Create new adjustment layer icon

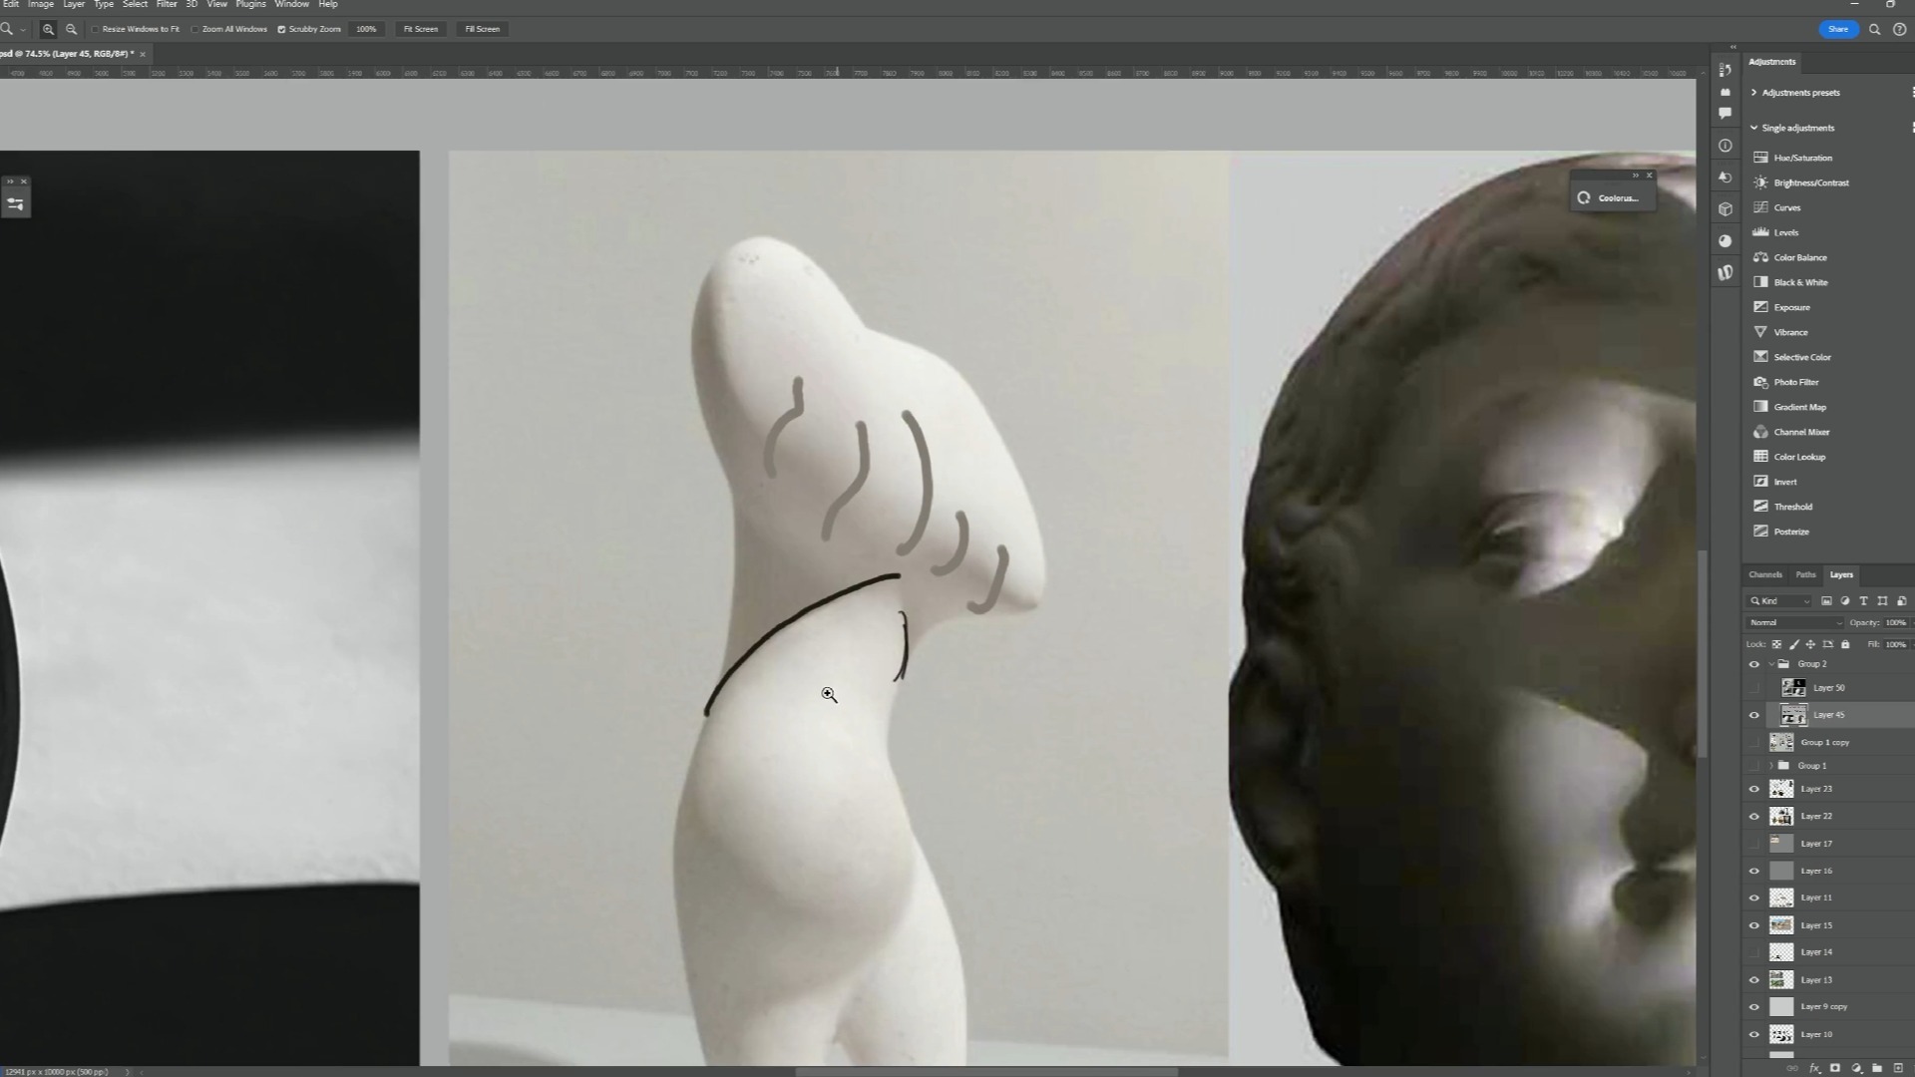point(1856,1068)
